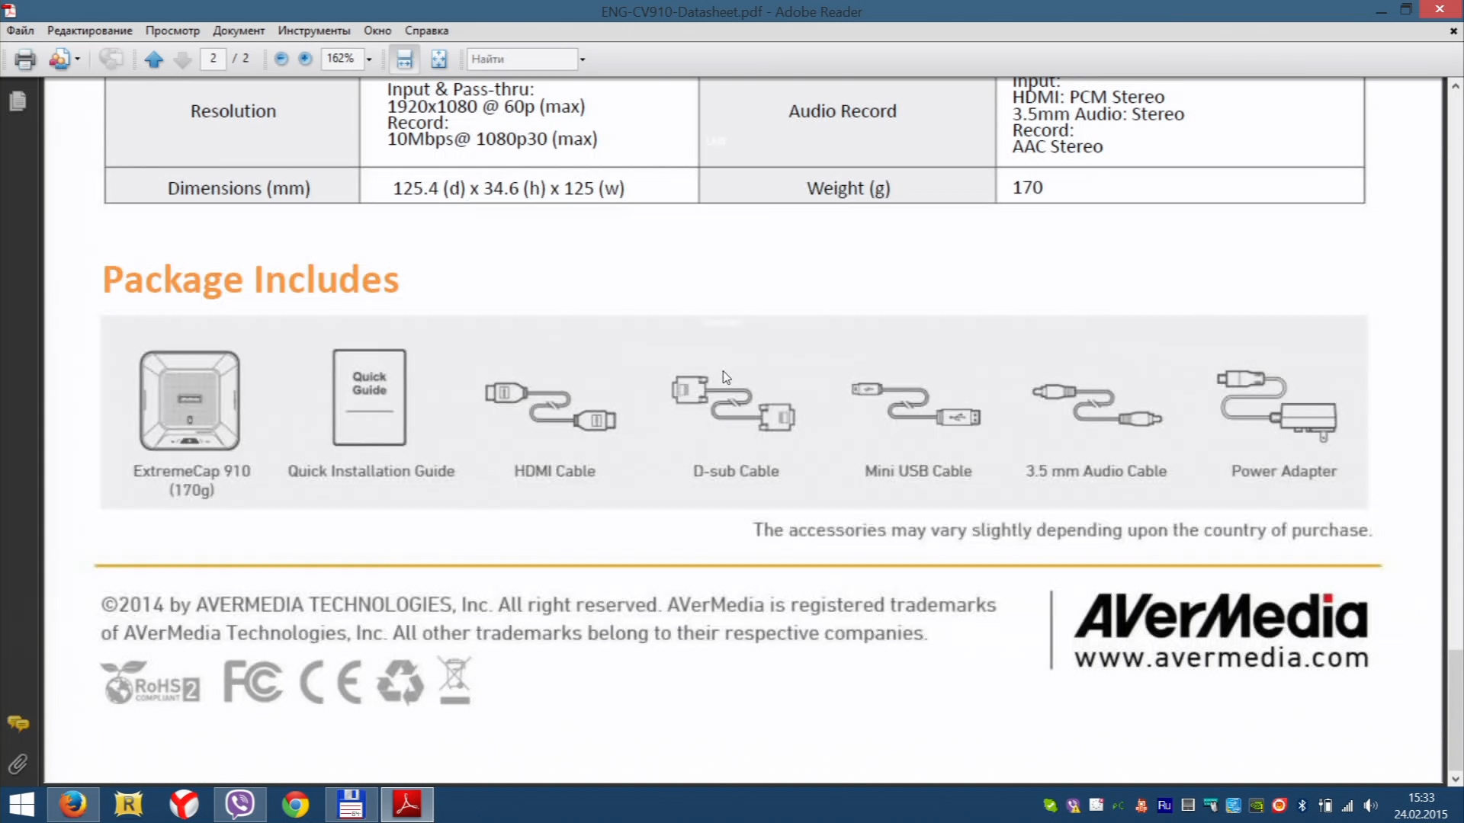The height and width of the screenshot is (823, 1464).
Task: Open the Pages panel in left sidebar
Action: (x=18, y=101)
